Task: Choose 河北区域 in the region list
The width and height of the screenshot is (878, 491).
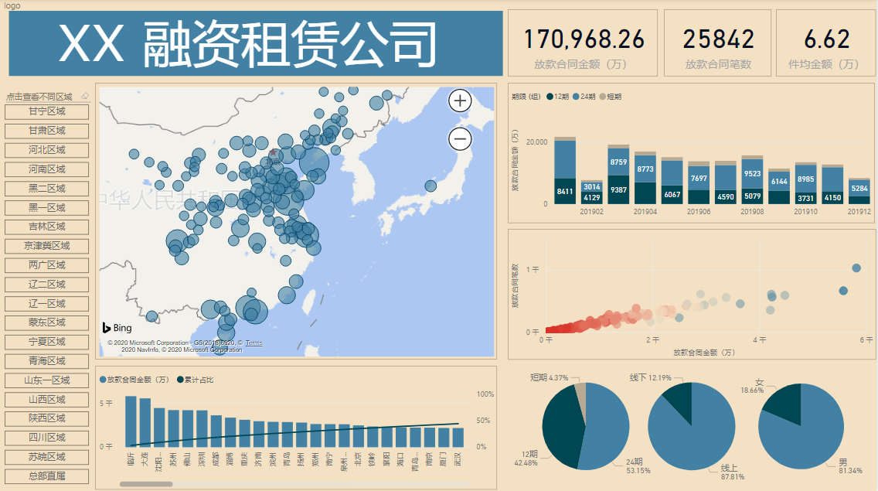Action: pyautogui.click(x=47, y=150)
